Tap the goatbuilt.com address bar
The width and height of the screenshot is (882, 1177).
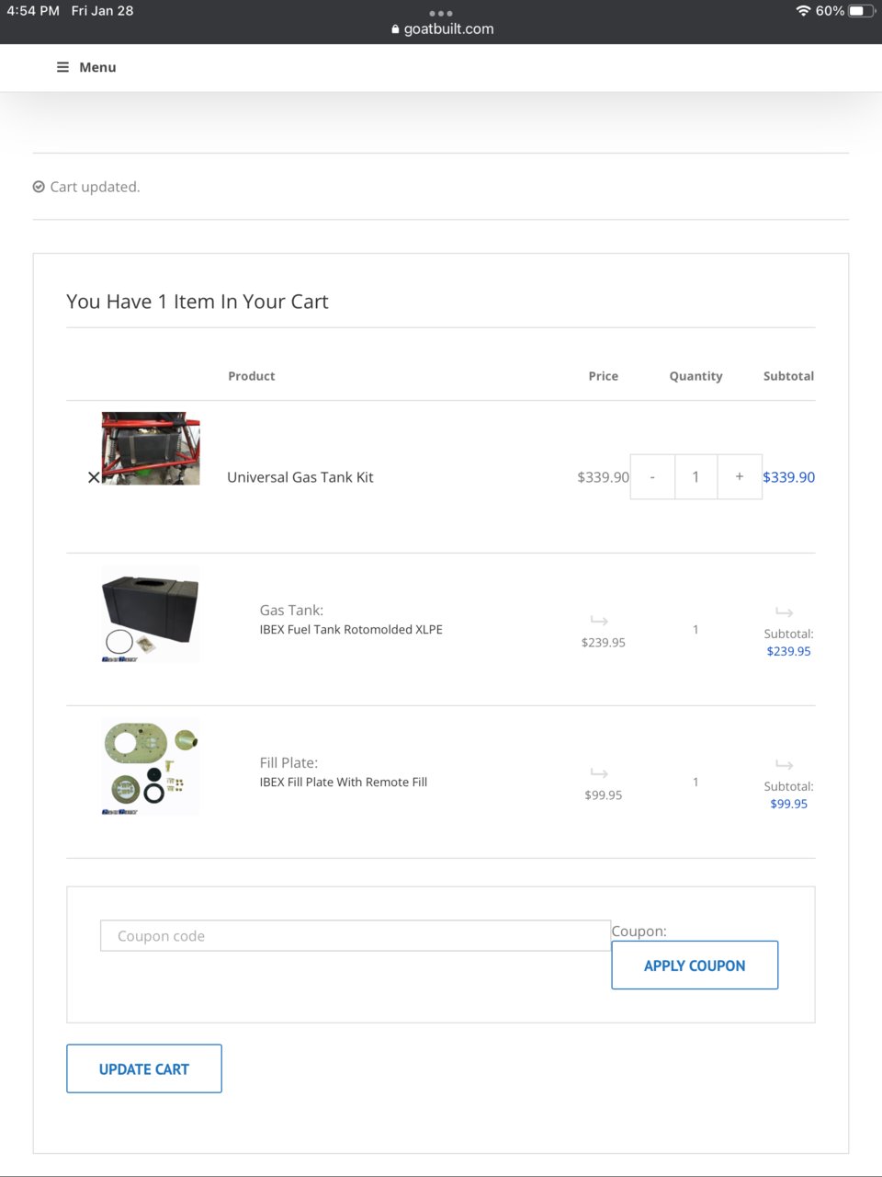point(443,29)
